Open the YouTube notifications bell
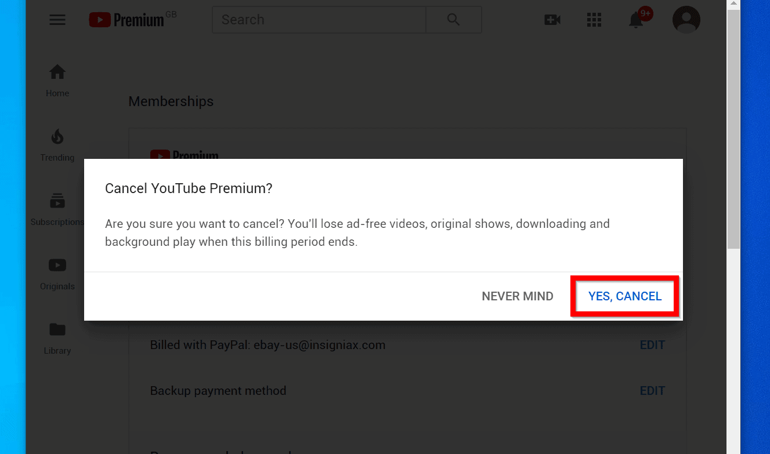 coord(635,20)
